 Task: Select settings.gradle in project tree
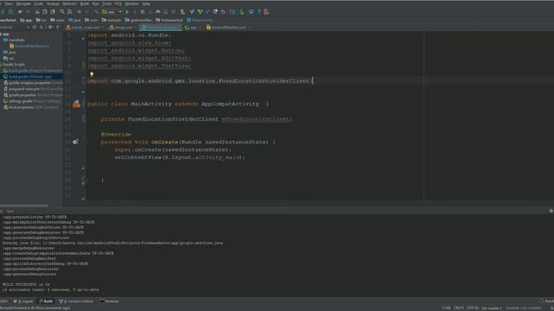[31, 101]
